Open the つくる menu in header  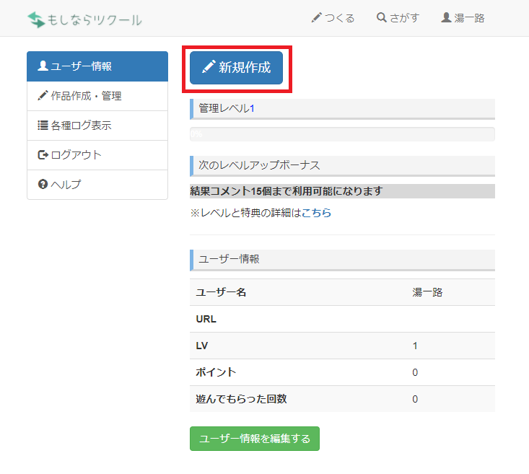(333, 18)
